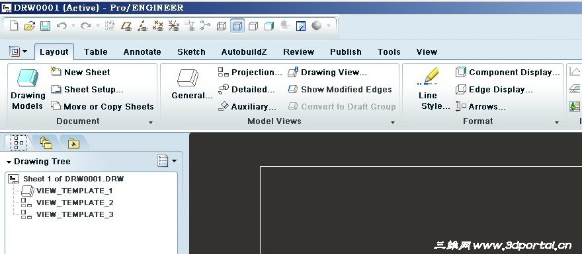Expand the Format group arrow
Viewport: 582px width, 254px height.
tap(557, 122)
